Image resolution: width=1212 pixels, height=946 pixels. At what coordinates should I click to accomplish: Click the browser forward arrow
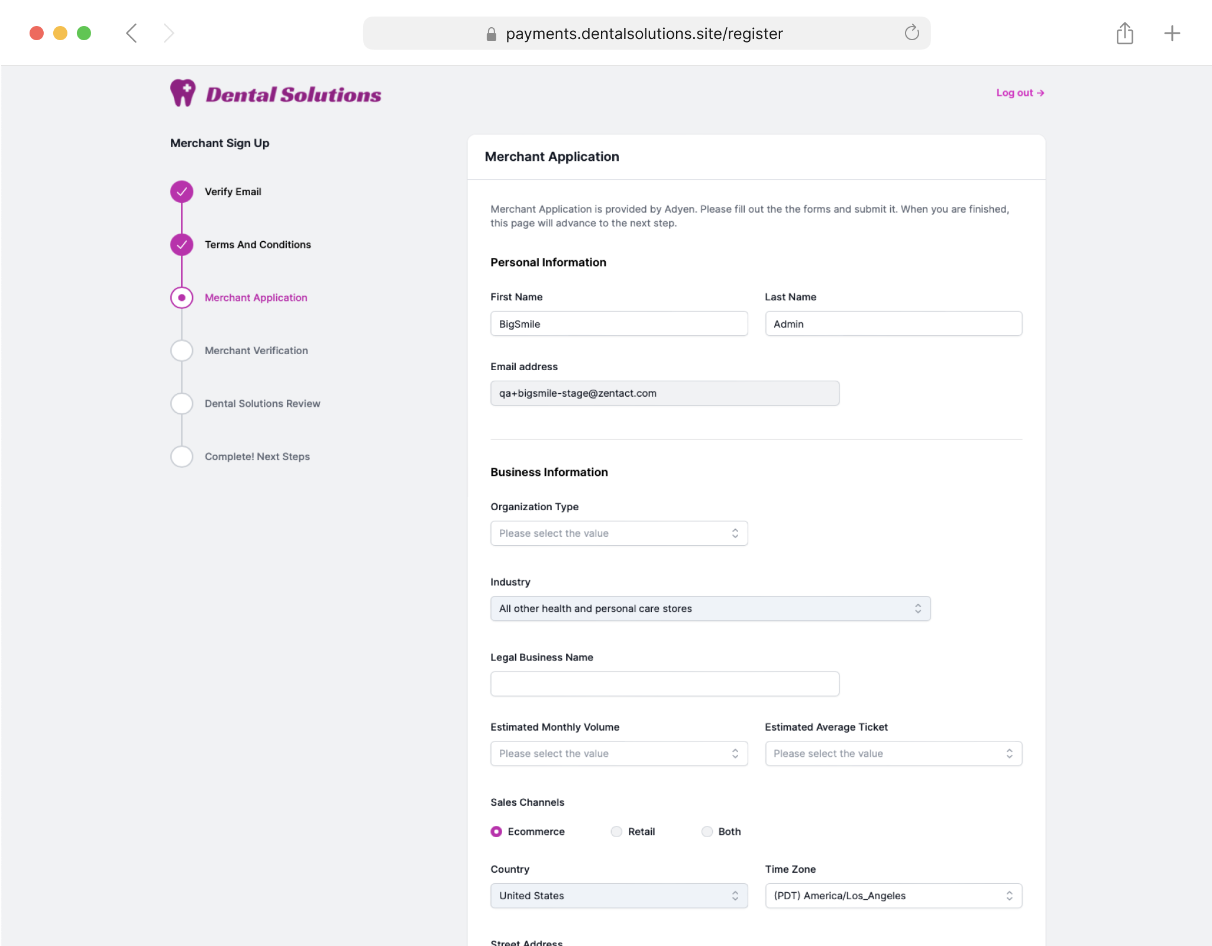click(x=169, y=33)
